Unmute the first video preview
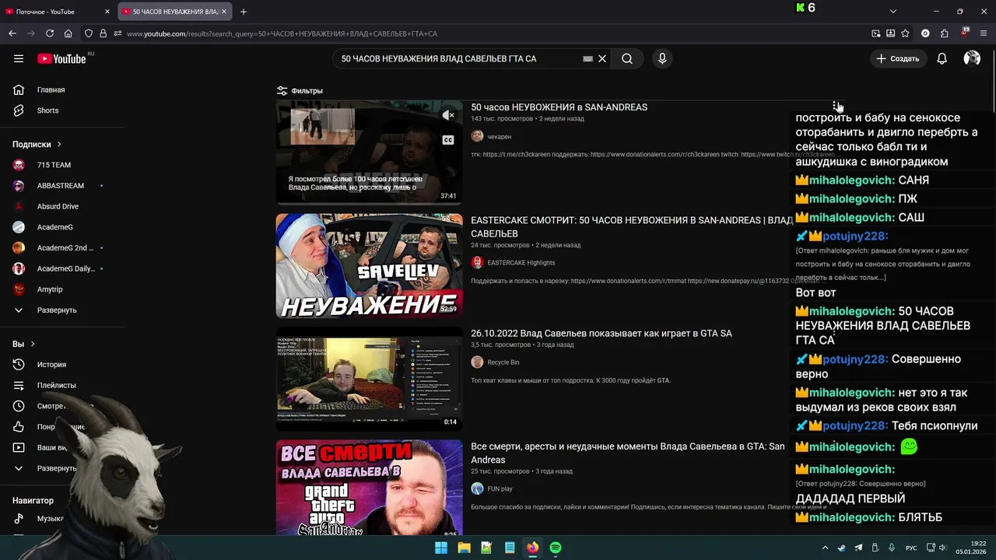This screenshot has width=996, height=560. (448, 115)
